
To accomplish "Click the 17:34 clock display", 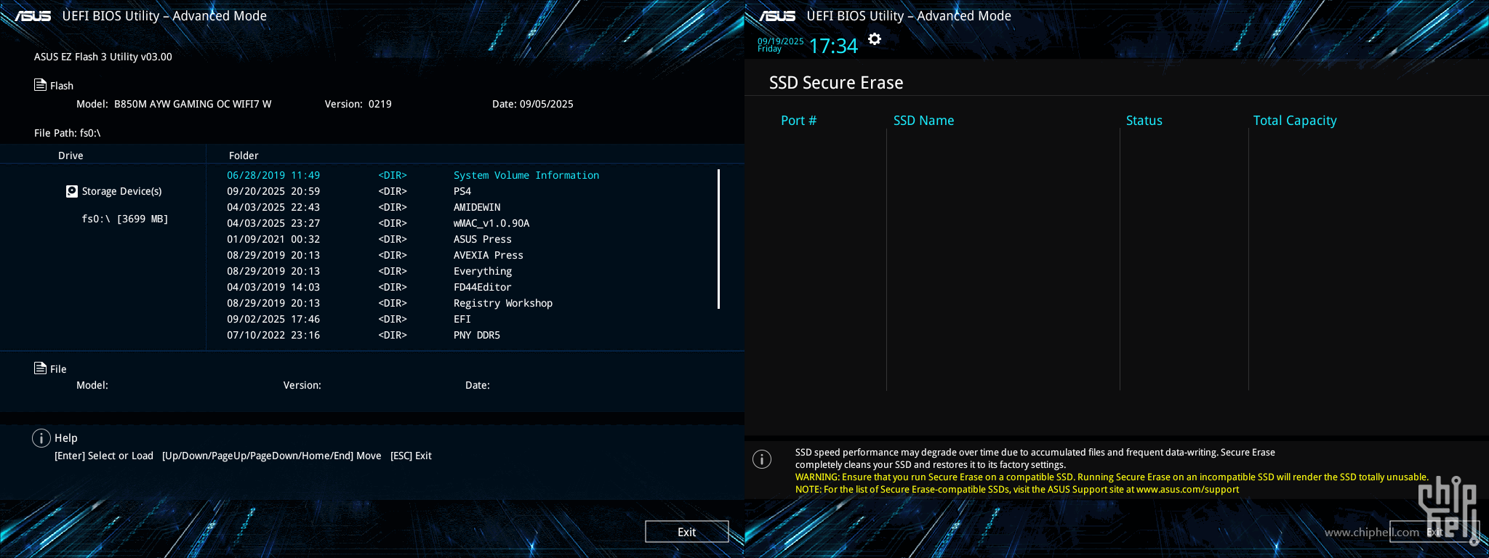I will click(833, 46).
